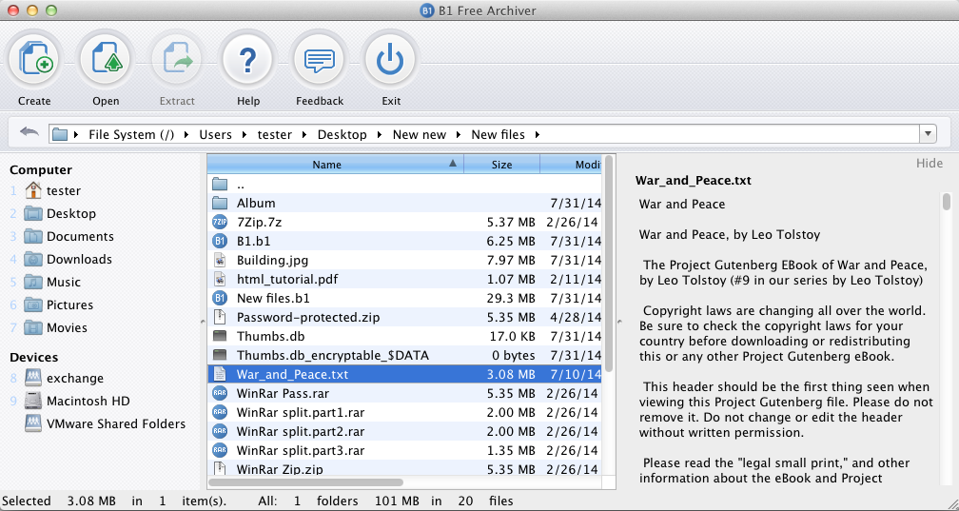Click the Open archive toolbar icon
The image size is (959, 511).
[x=106, y=62]
